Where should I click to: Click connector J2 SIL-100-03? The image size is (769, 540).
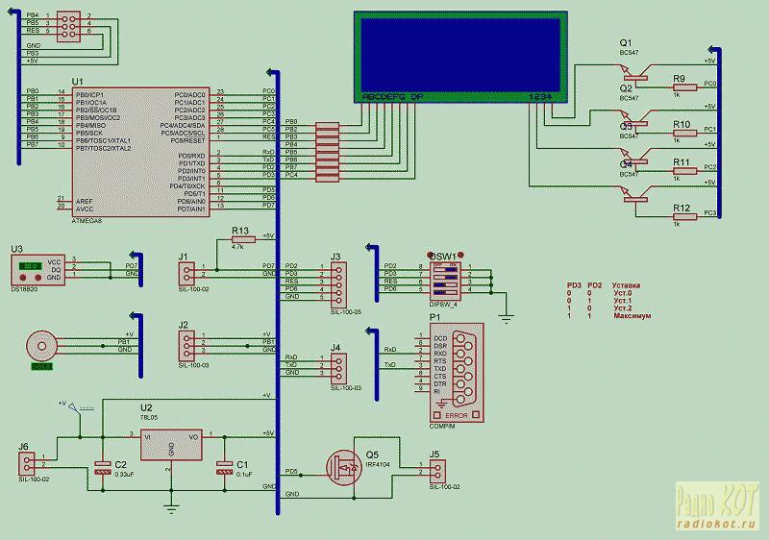tap(186, 346)
